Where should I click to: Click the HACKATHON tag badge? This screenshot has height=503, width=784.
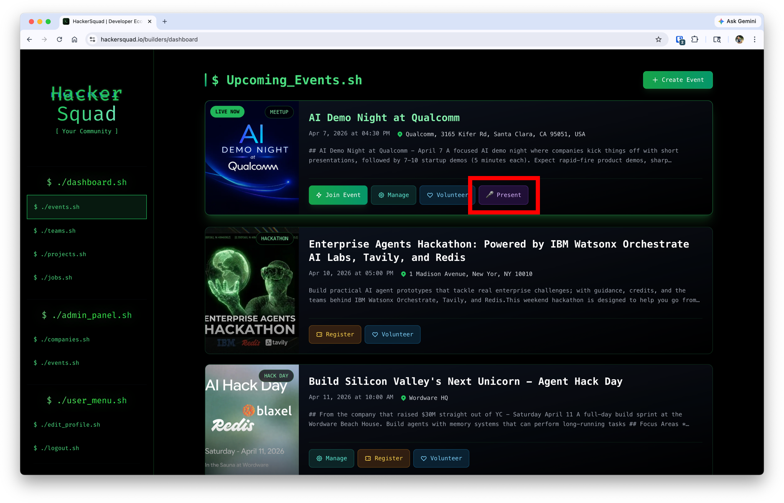point(275,238)
